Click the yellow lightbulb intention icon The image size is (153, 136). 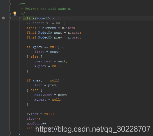[x=15, y=13]
